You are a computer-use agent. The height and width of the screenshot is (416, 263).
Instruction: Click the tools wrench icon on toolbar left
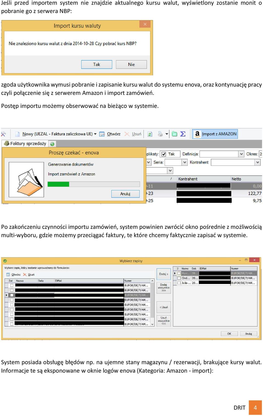[3, 134]
